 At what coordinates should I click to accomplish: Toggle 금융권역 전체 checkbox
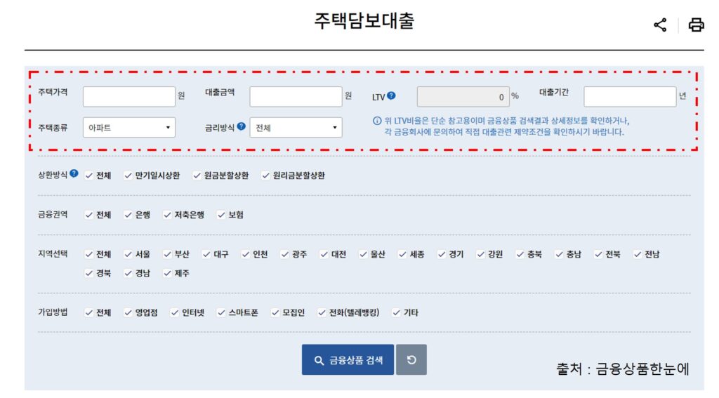point(89,215)
